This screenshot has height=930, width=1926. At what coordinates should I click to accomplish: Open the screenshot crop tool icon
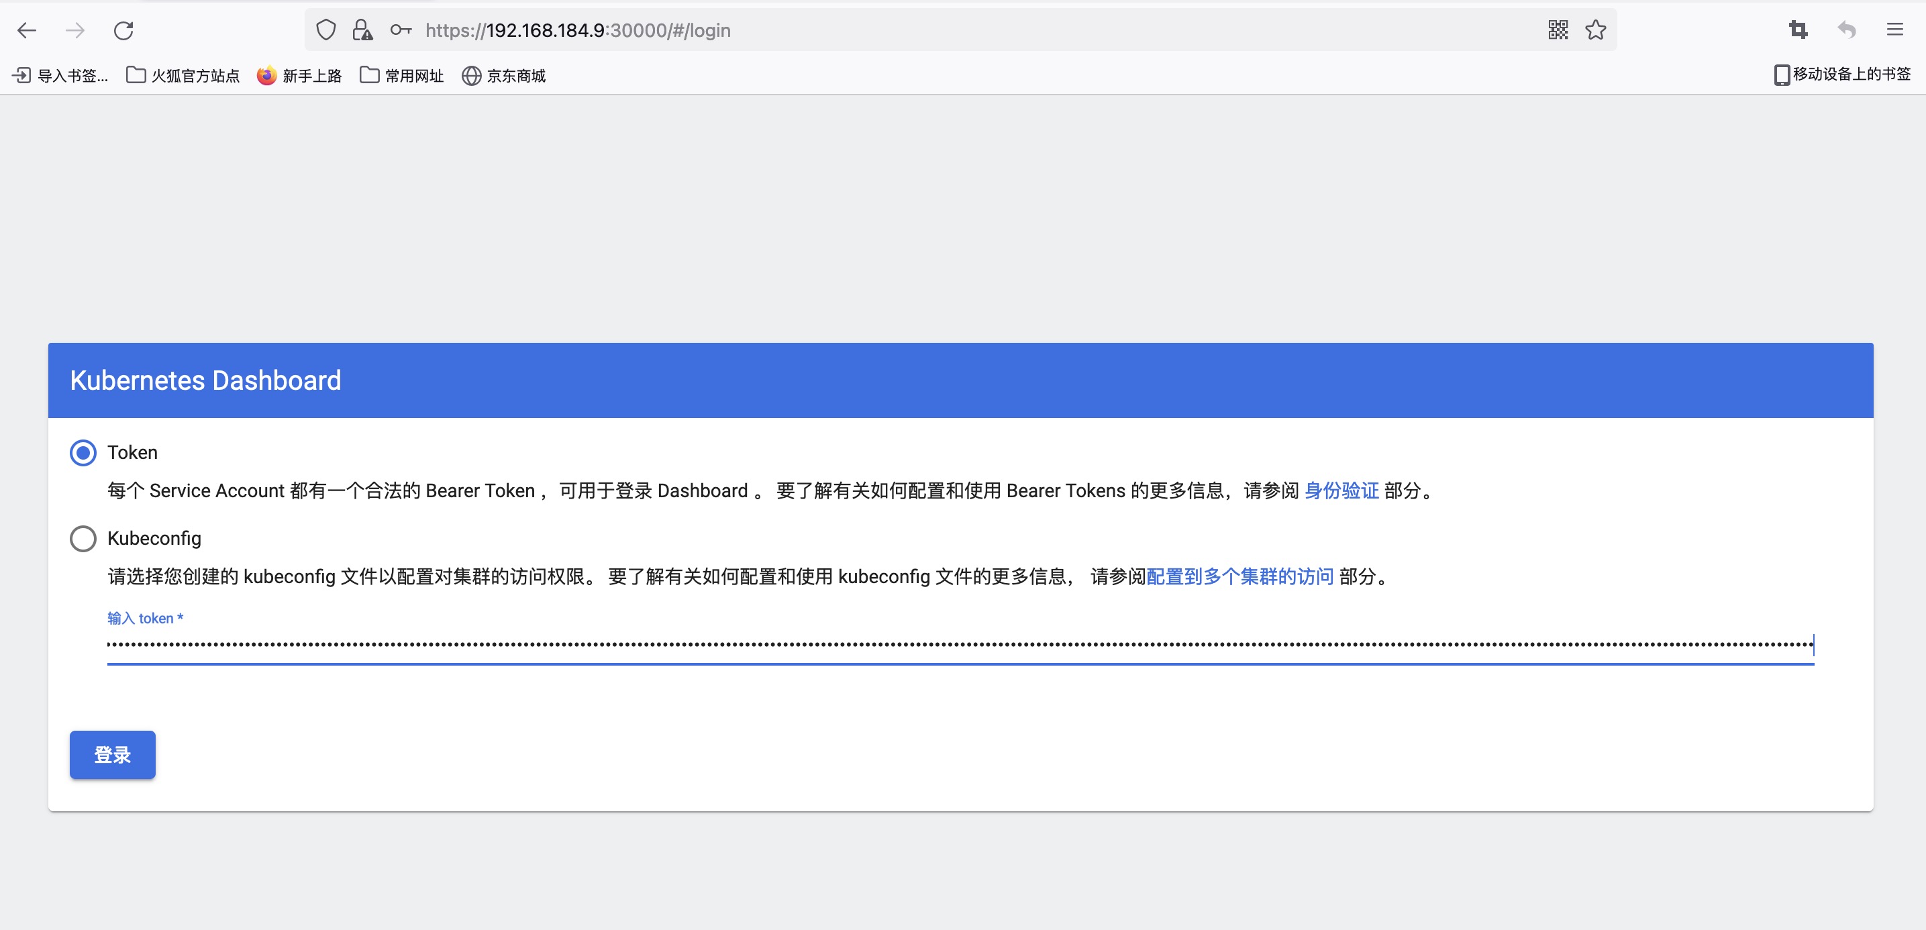[1798, 30]
